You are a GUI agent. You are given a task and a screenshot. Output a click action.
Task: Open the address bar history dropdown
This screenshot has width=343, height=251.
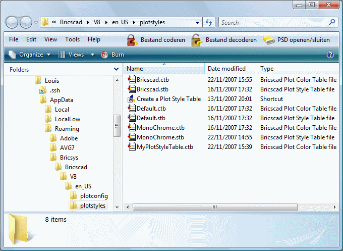pos(197,23)
